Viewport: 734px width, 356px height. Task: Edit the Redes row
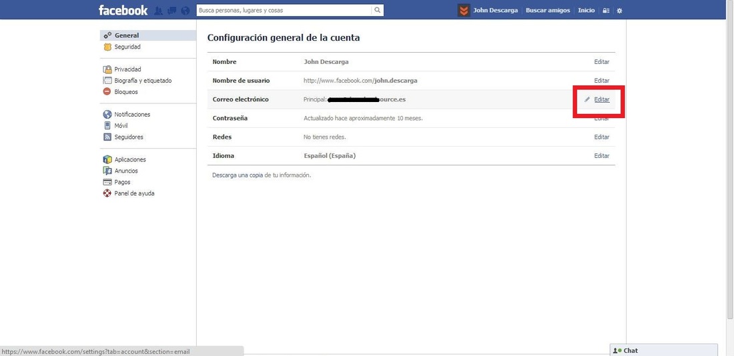(601, 137)
